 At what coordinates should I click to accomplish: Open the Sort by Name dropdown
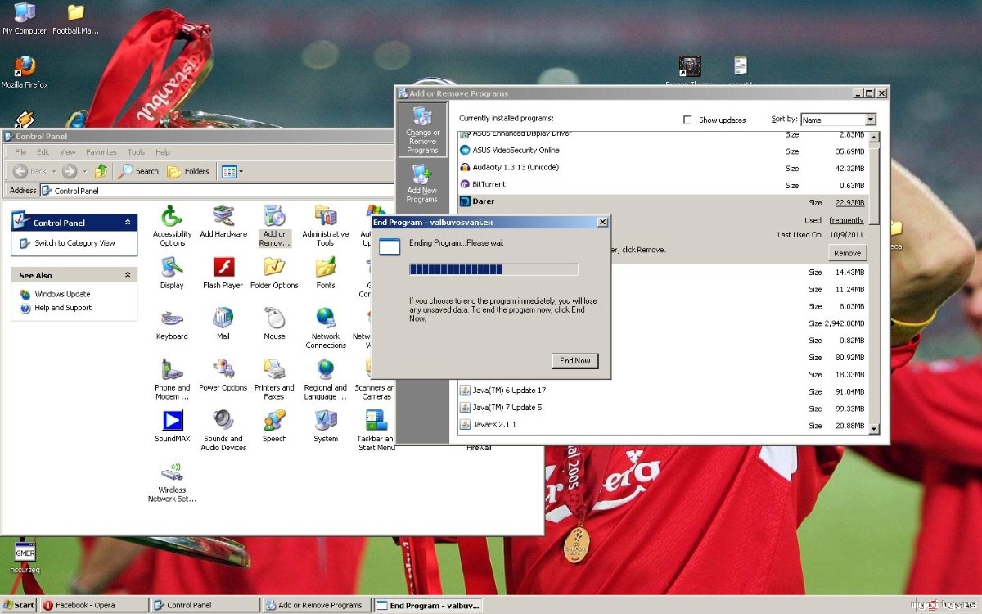[x=870, y=120]
